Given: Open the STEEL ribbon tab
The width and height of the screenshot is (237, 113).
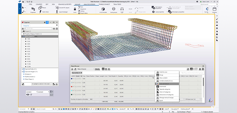Looking at the screenshot, I should pyautogui.click(x=30, y=5).
